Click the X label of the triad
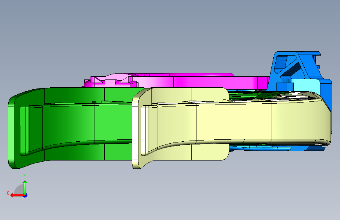340x220 pixels. click(8, 193)
